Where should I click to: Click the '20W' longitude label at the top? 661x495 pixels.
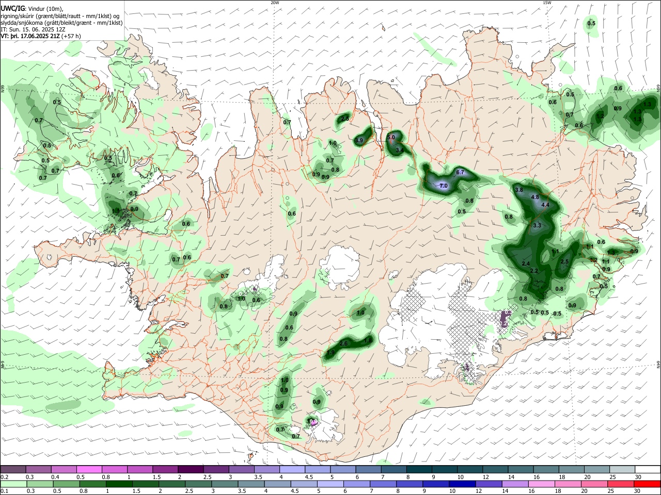pos(275,3)
